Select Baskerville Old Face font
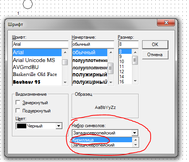189x162 pixels. [x=37, y=74]
